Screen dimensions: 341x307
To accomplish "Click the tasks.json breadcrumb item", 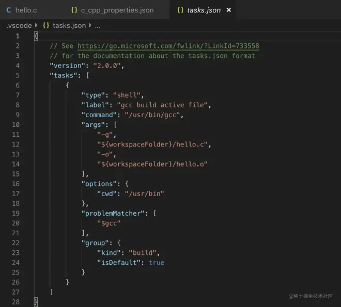I will click(x=69, y=26).
